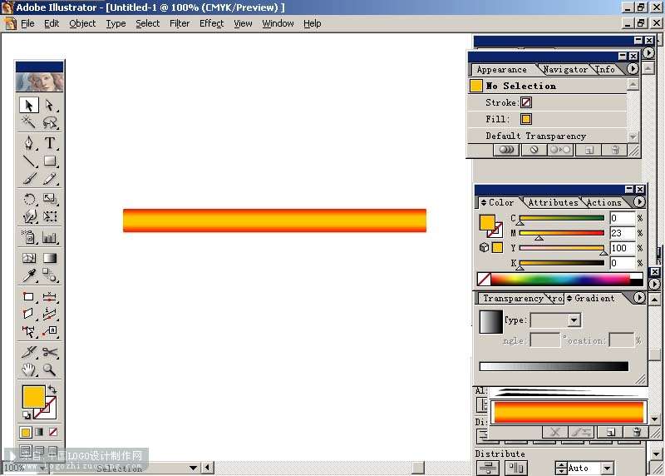Screen dimensions: 665x476
Task: Switch to the Navigator tab
Action: click(x=565, y=69)
